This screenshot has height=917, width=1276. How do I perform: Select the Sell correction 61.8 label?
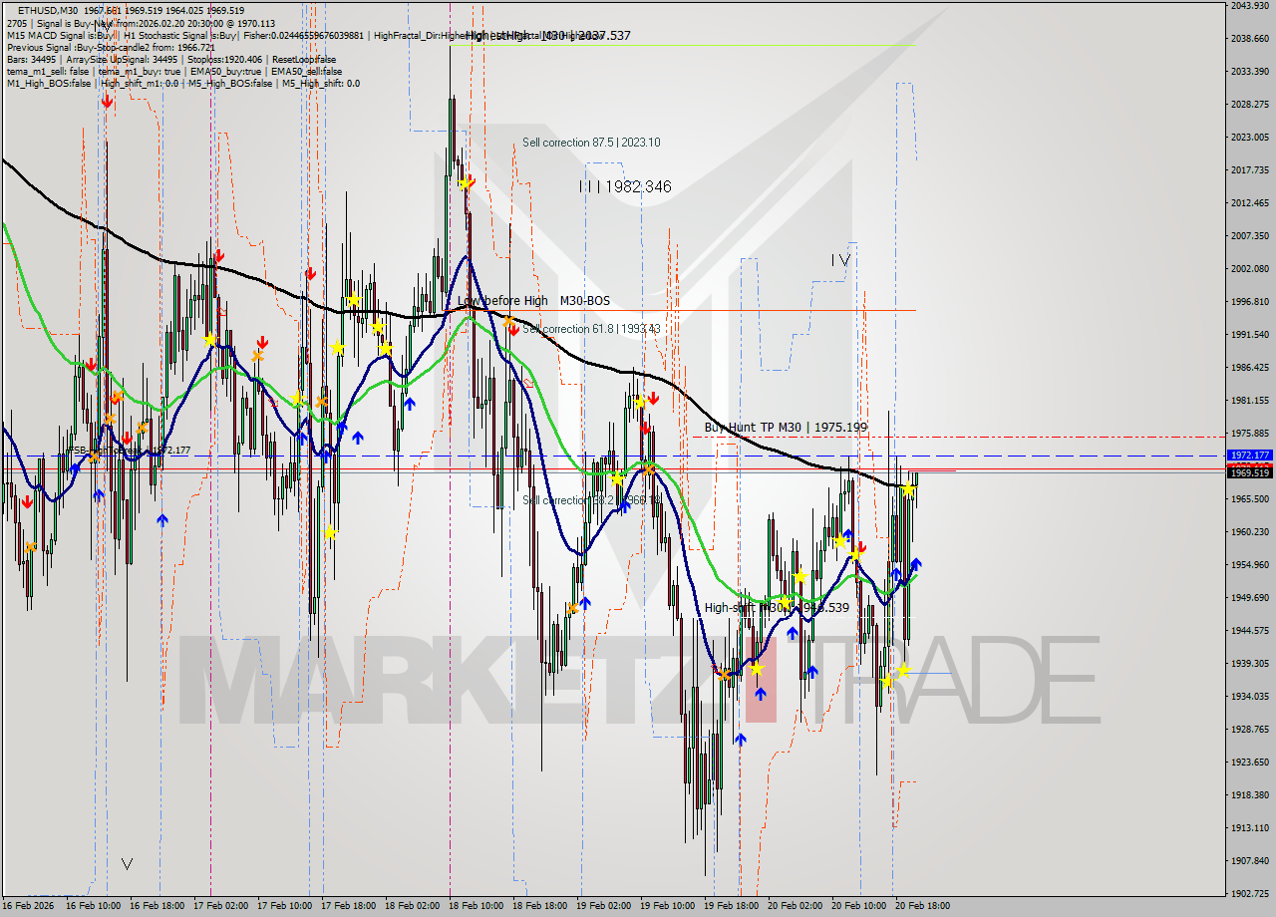(590, 329)
